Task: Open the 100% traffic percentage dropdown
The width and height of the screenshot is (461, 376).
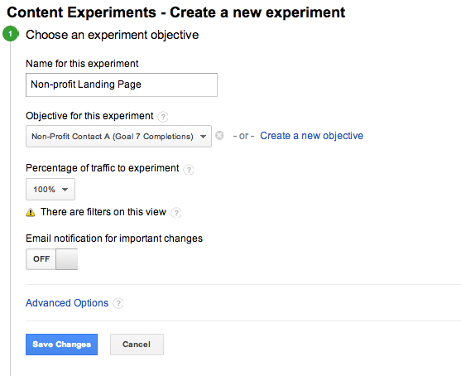Action: click(x=50, y=189)
